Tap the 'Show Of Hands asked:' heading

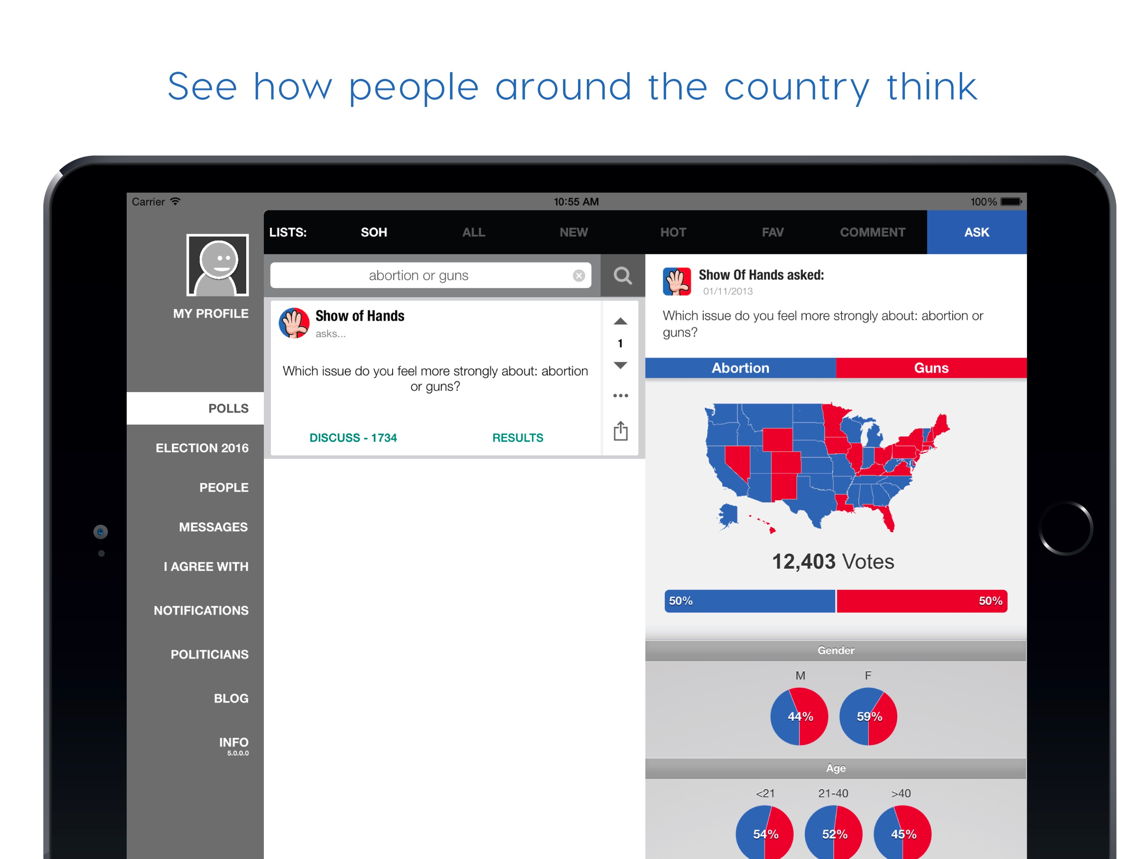(x=761, y=275)
